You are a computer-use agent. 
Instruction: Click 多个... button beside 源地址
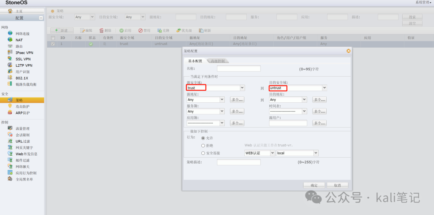237,99
